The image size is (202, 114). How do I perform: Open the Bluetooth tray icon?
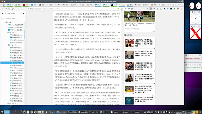(161, 112)
